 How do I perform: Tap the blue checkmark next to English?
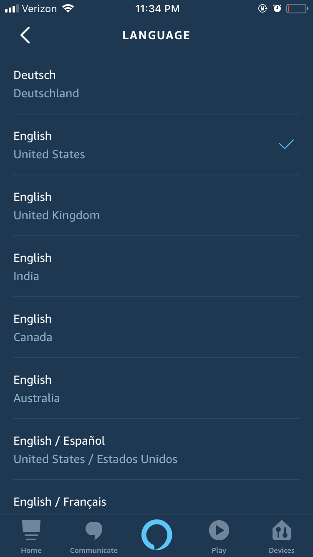[x=286, y=144]
